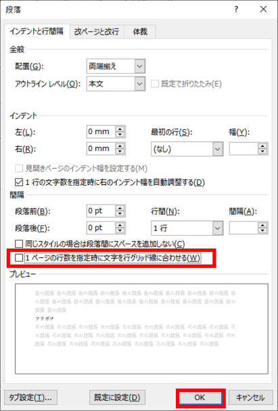
Task: Open the 最初の行 dropdown
Action: [x=217, y=149]
